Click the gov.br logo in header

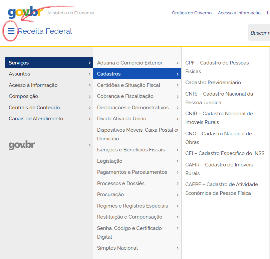tap(25, 13)
